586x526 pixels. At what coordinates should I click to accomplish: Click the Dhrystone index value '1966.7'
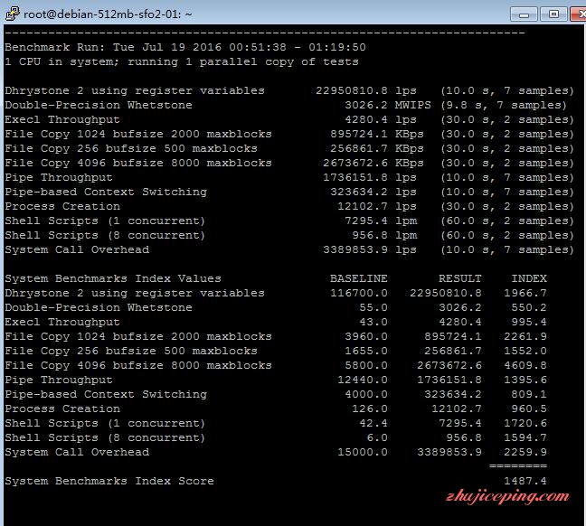click(525, 293)
